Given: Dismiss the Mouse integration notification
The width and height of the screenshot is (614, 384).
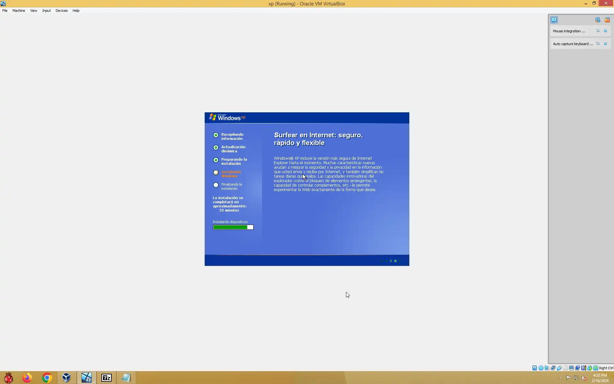Looking at the screenshot, I should (x=605, y=31).
